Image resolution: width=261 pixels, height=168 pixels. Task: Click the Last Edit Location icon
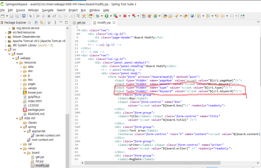pos(217,16)
